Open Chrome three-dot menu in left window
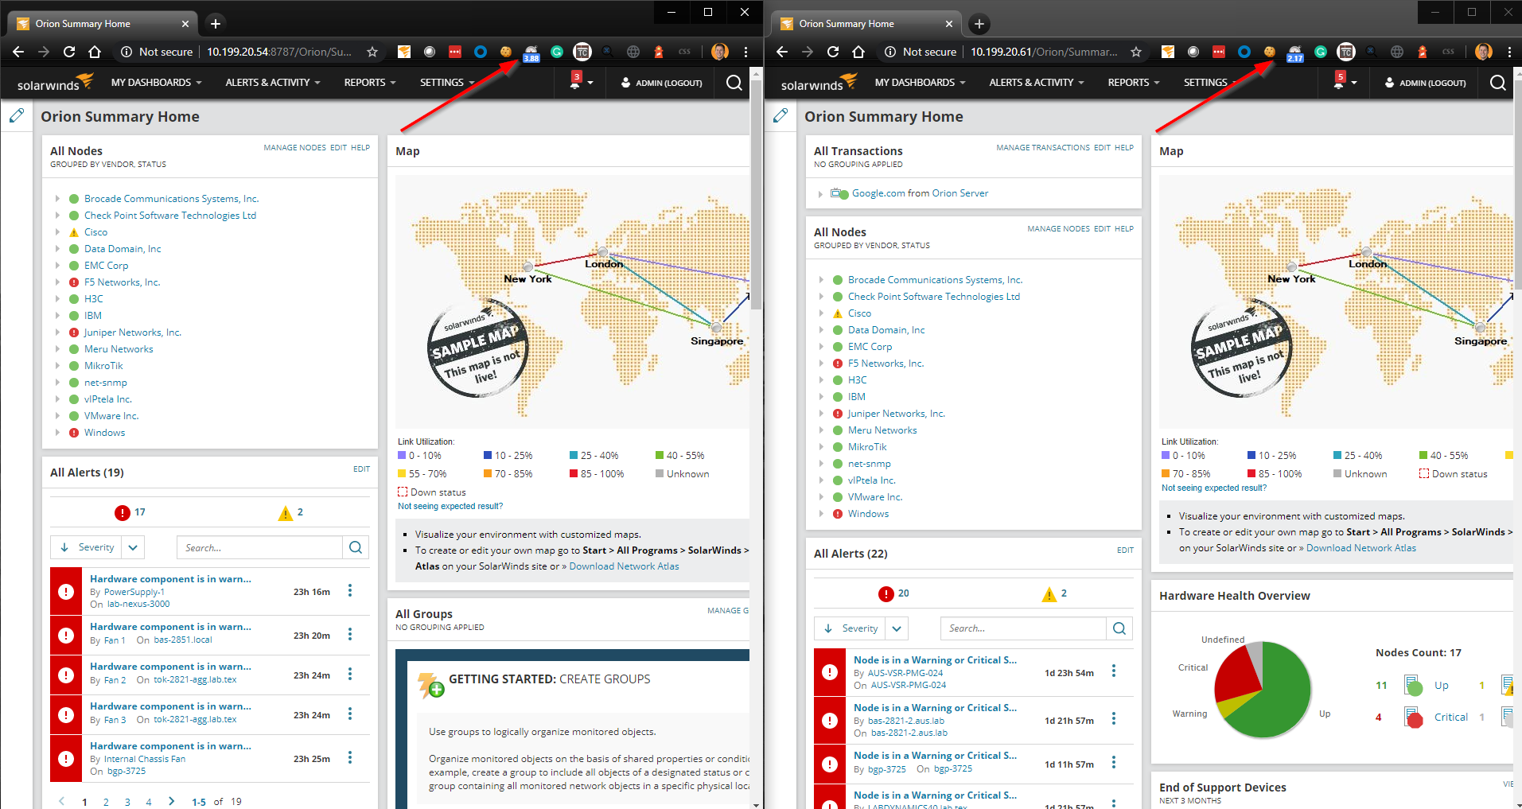Screen dimensions: 1522x809 point(745,52)
